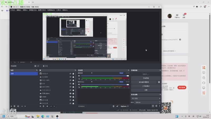Open 设置 in the Controls panel
The image size is (211, 119).
pyautogui.click(x=146, y=90)
